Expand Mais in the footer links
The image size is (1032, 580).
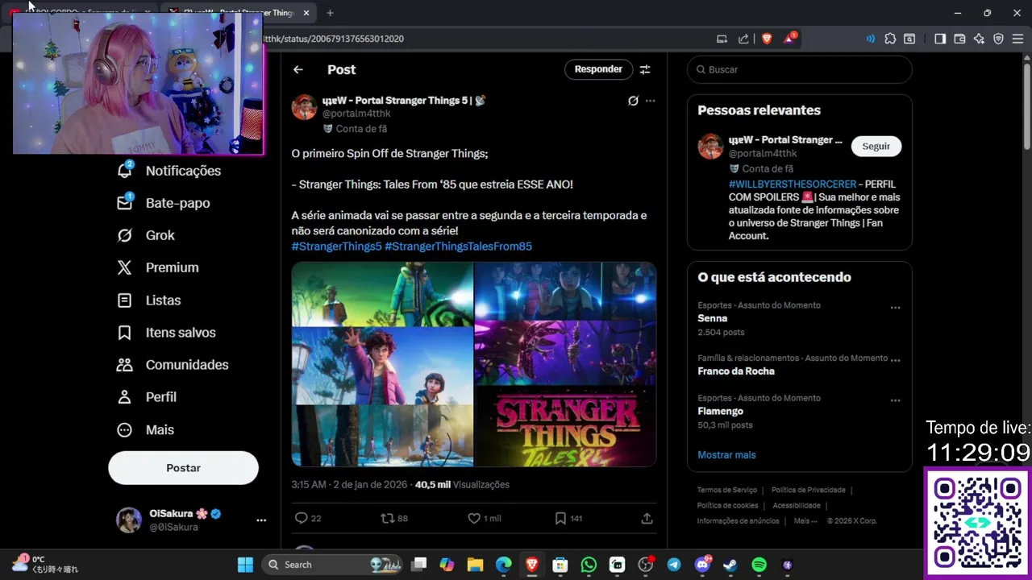click(x=805, y=520)
